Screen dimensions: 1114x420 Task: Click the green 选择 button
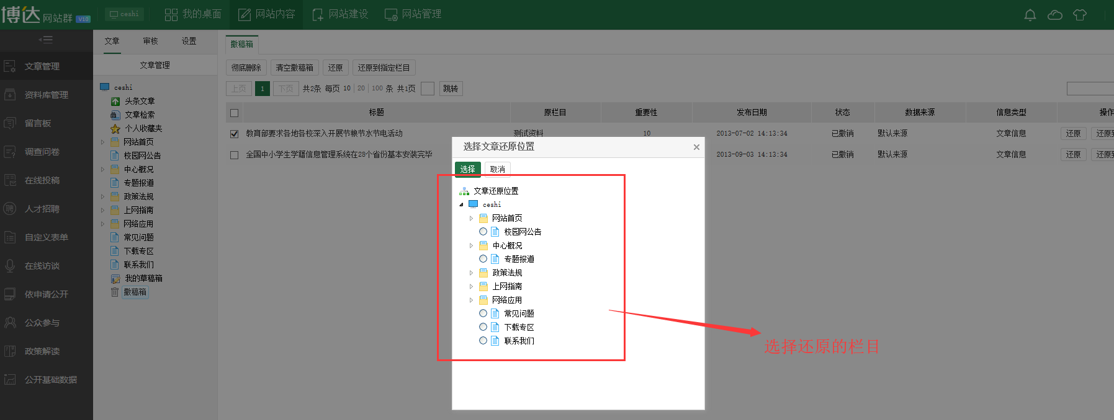click(467, 169)
